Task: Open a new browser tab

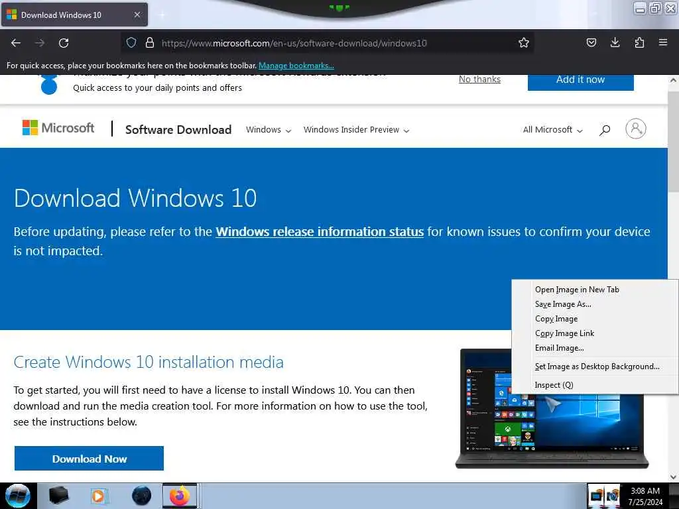Action: click(162, 15)
